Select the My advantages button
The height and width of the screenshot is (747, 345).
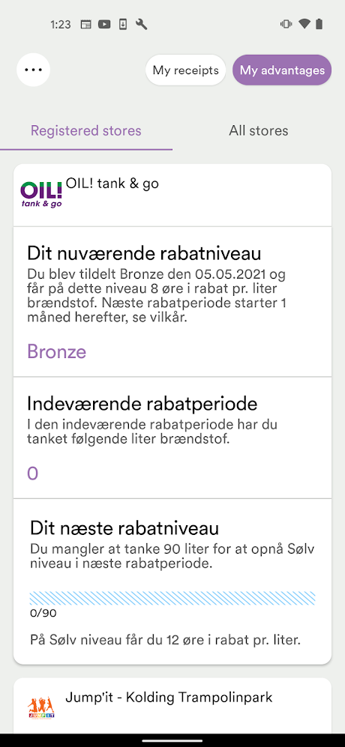[282, 70]
